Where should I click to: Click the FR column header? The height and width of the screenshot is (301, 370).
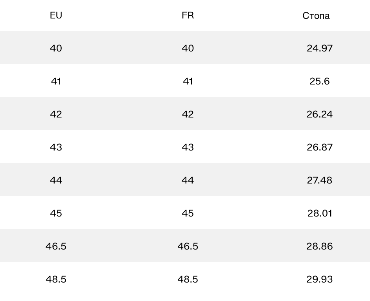[188, 15]
